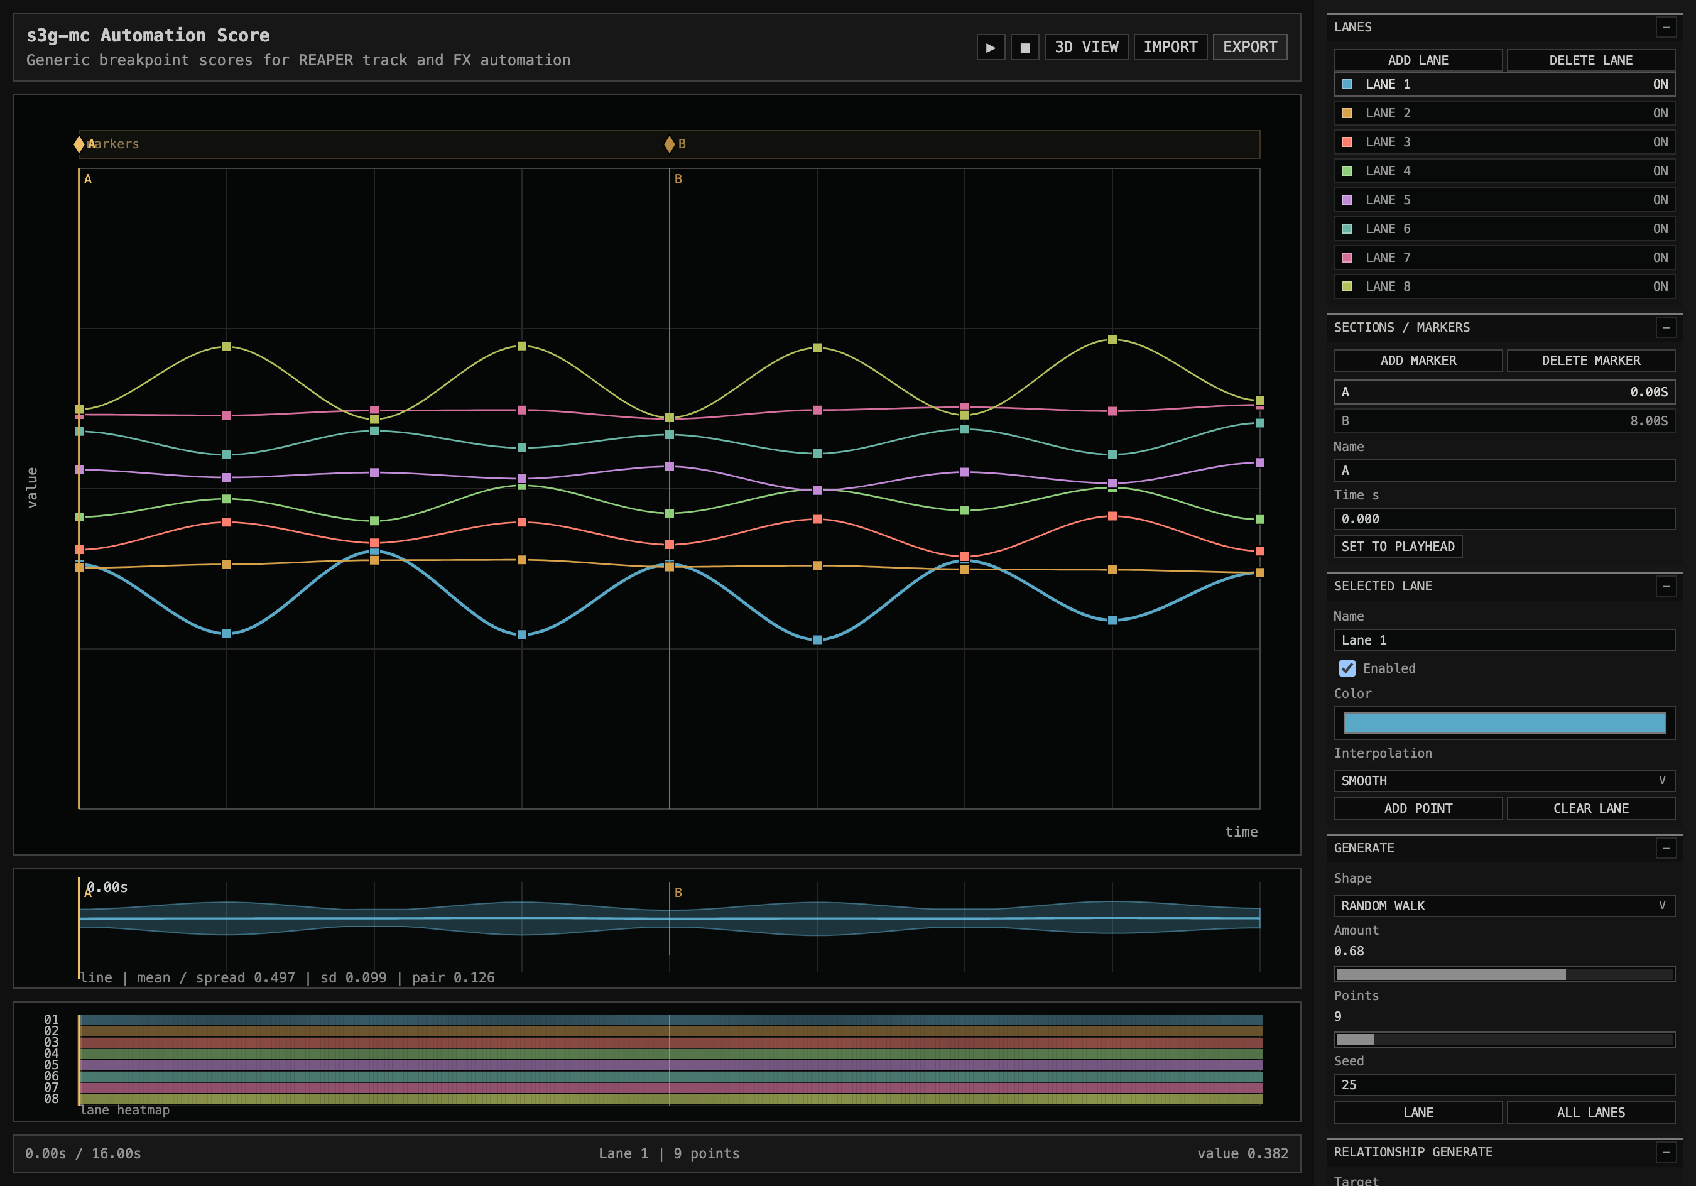The image size is (1696, 1186).
Task: Click ADD LANE button
Action: point(1418,60)
